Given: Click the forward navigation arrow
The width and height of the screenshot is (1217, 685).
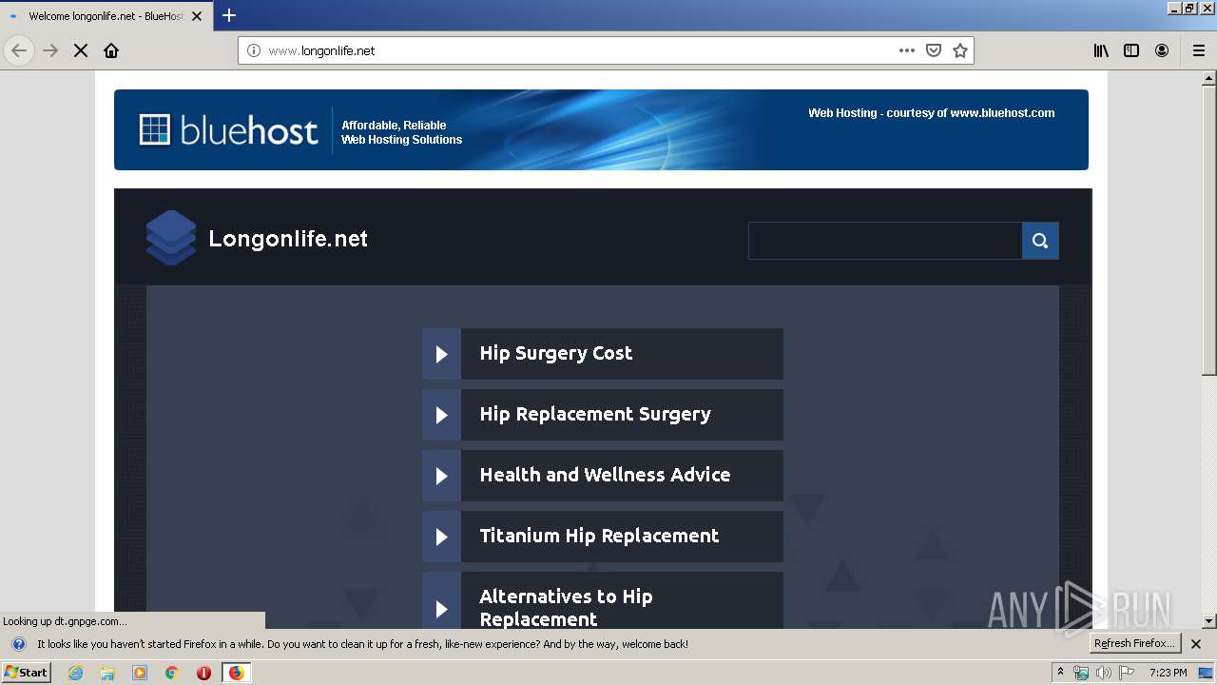Looking at the screenshot, I should point(50,50).
